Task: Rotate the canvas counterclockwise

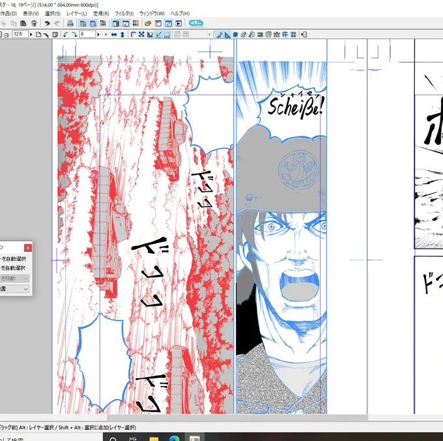Action: click(x=66, y=35)
